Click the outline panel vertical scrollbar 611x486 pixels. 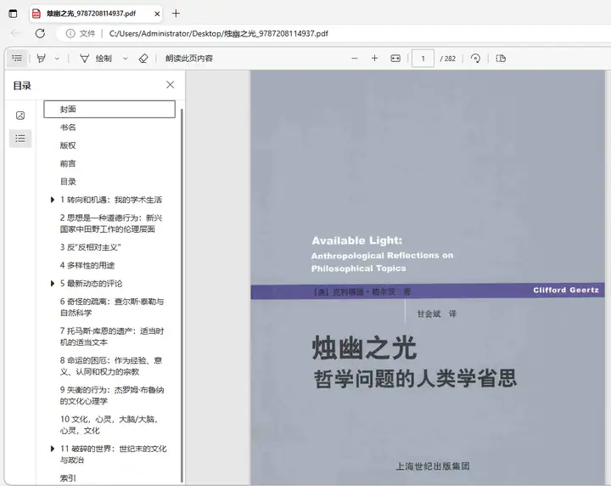[182, 296]
